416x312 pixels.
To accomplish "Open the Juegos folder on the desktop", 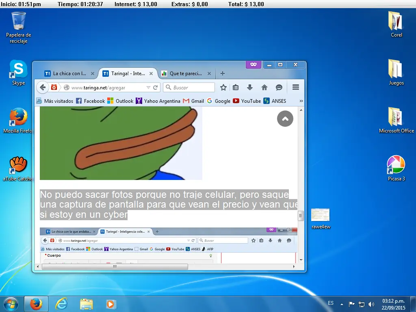I will click(x=396, y=72).
